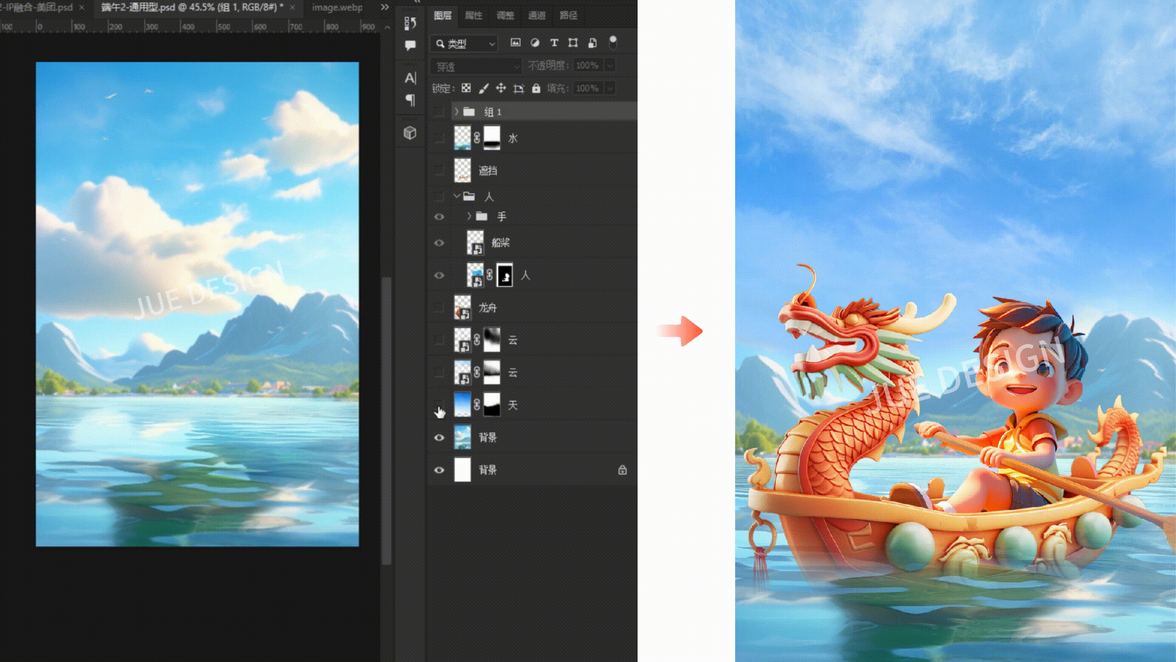Show the 遮挡 layer visibility
This screenshot has width=1176, height=662.
click(x=439, y=170)
